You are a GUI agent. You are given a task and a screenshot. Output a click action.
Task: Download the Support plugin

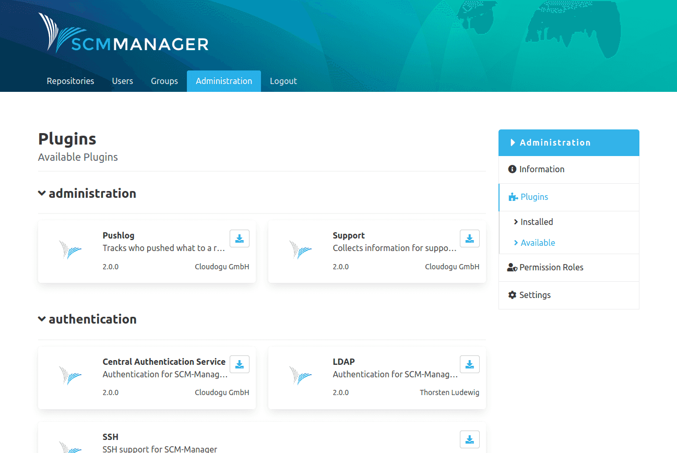pos(469,239)
